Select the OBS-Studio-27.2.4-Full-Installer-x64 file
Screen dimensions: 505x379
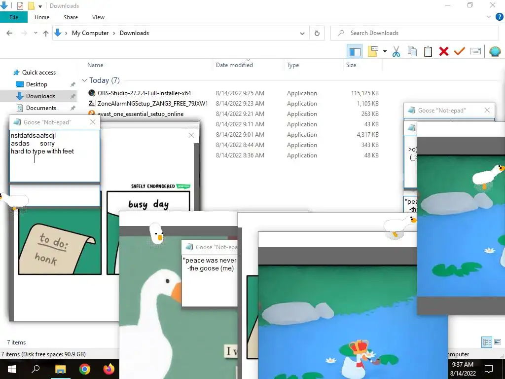pos(144,93)
